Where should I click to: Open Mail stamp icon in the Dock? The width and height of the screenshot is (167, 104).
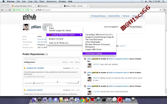[x=45, y=100]
